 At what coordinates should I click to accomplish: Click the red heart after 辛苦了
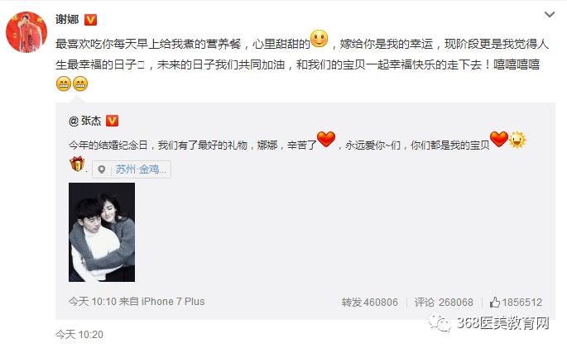[326, 140]
